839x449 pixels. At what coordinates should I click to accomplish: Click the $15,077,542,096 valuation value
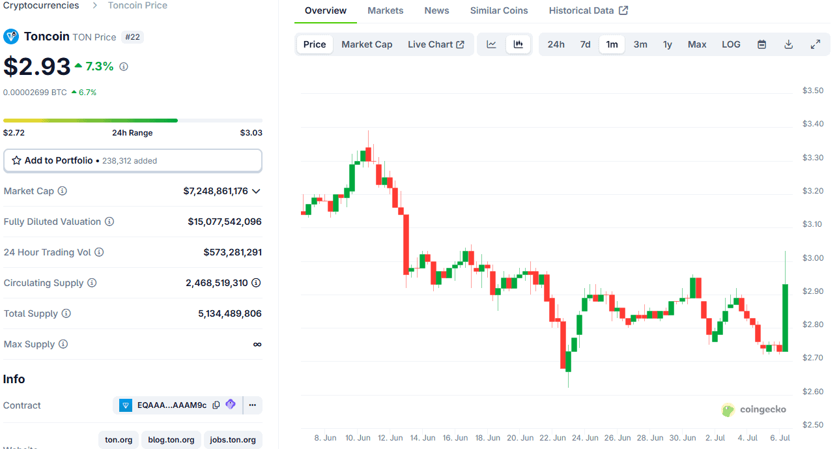click(x=225, y=222)
